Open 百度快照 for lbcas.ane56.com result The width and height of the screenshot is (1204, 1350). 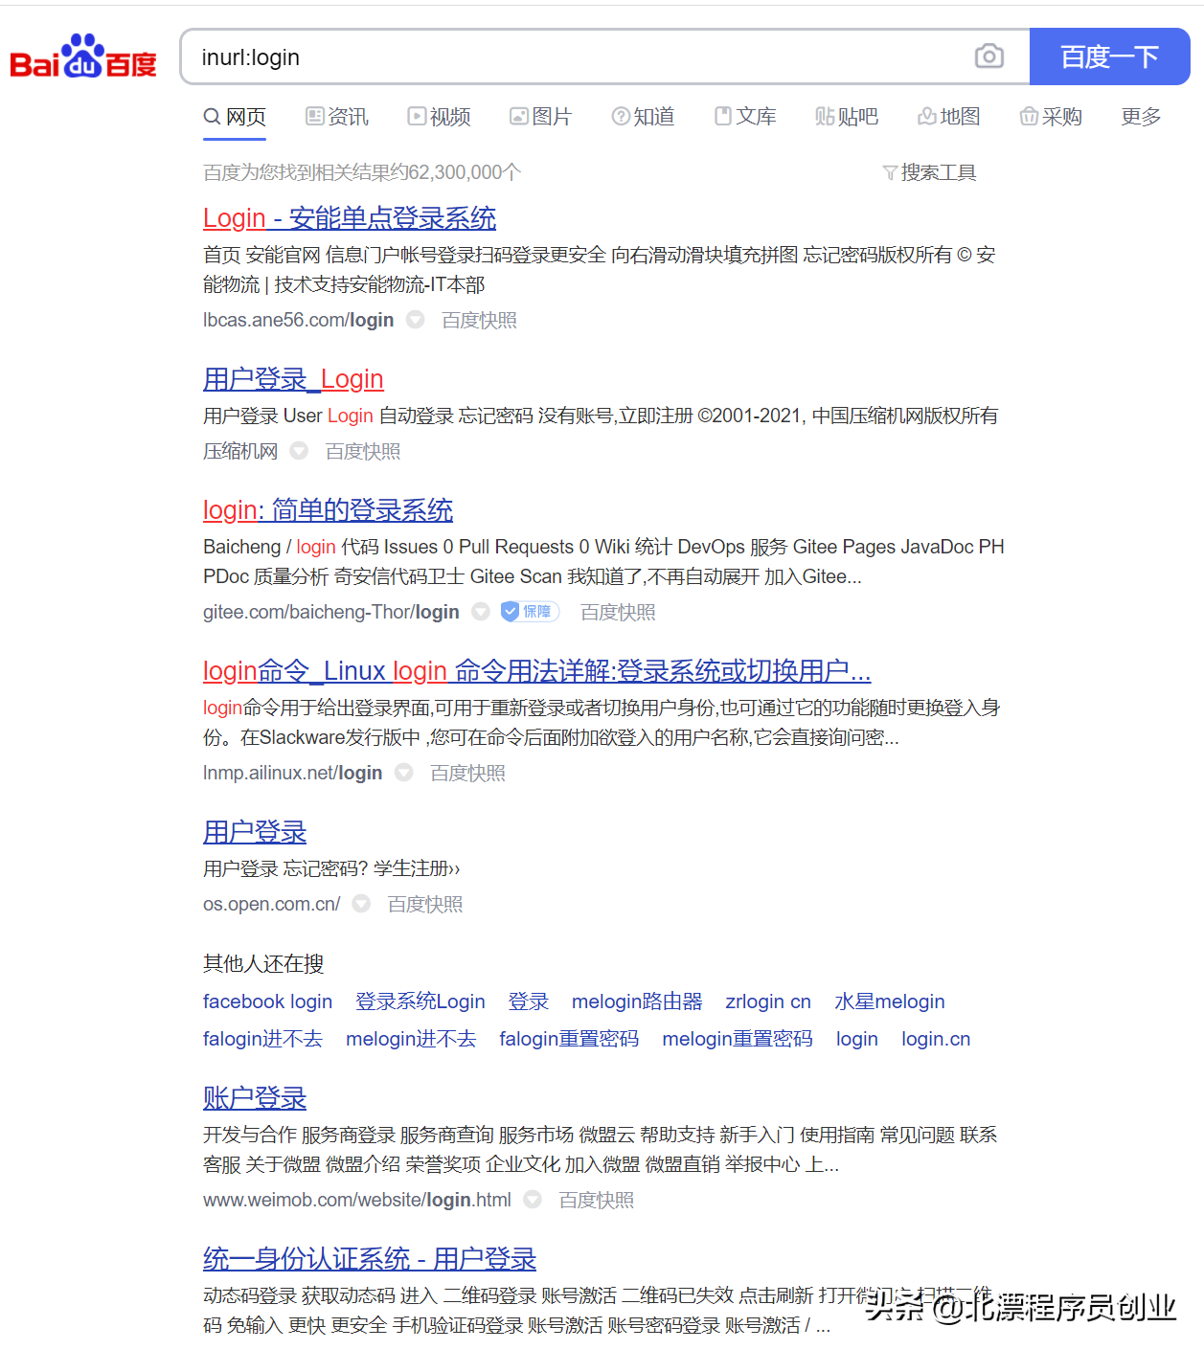tap(479, 320)
